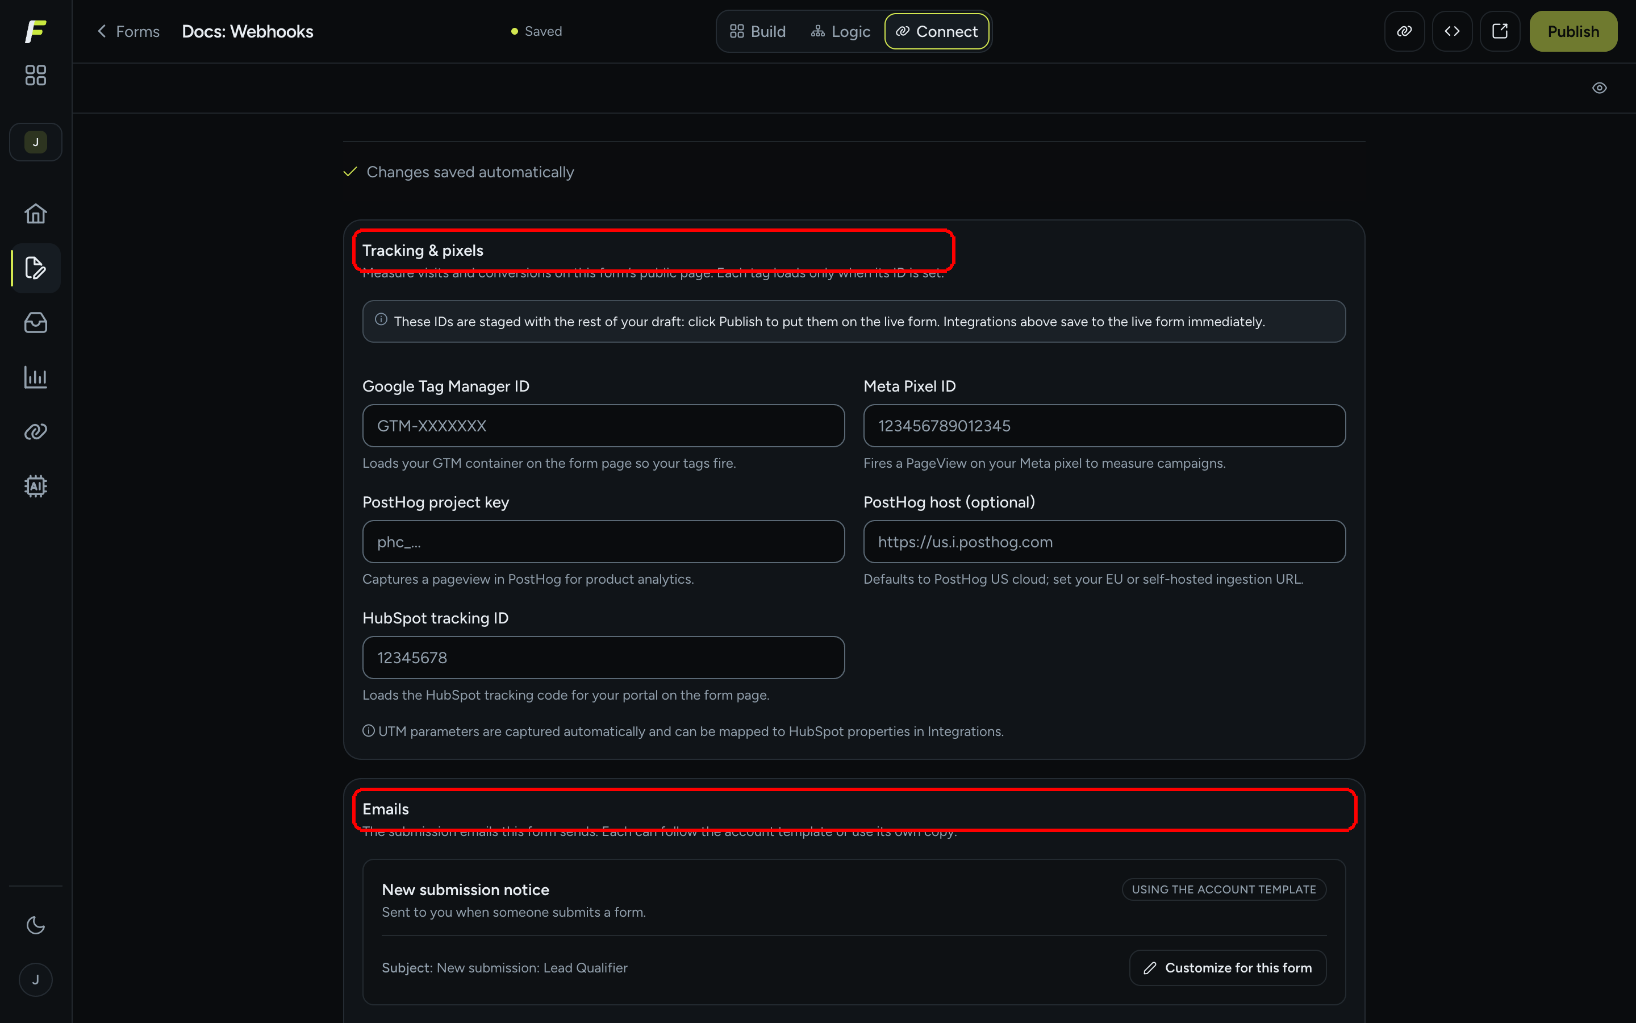
Task: Switch to the Build tab
Action: tap(758, 31)
